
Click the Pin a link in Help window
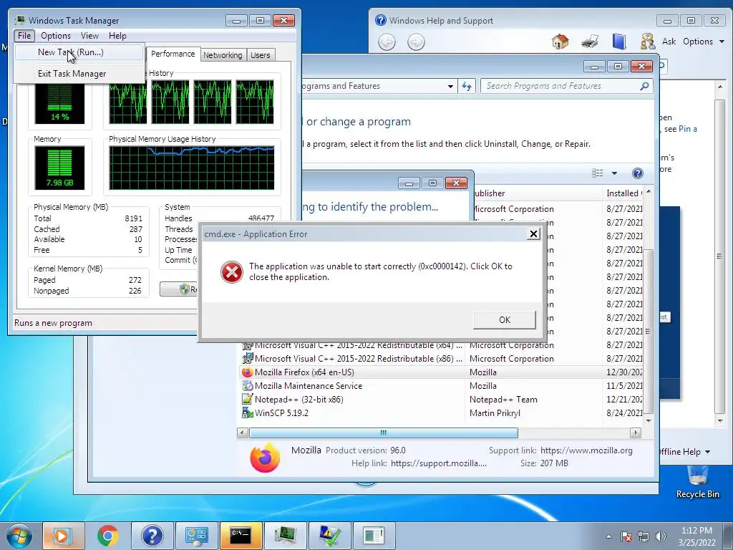(x=688, y=129)
